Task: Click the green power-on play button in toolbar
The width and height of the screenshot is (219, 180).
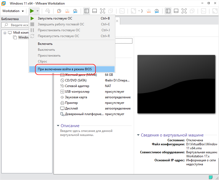Action: 32,11
